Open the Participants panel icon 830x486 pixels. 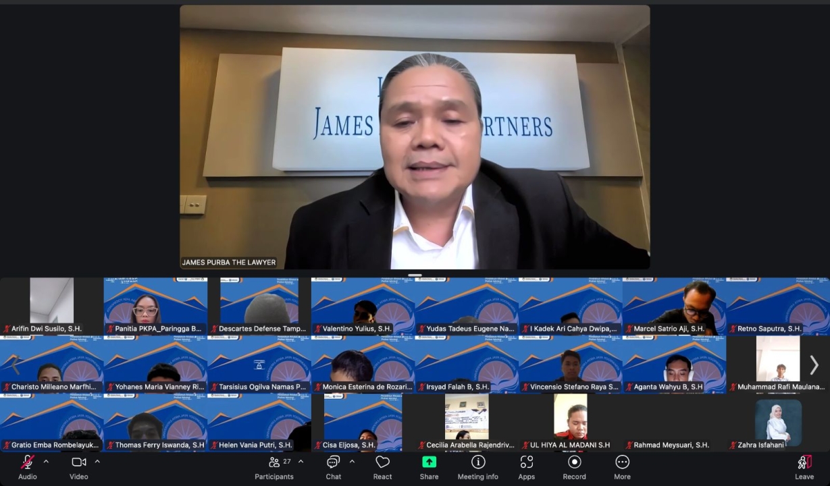tap(274, 462)
